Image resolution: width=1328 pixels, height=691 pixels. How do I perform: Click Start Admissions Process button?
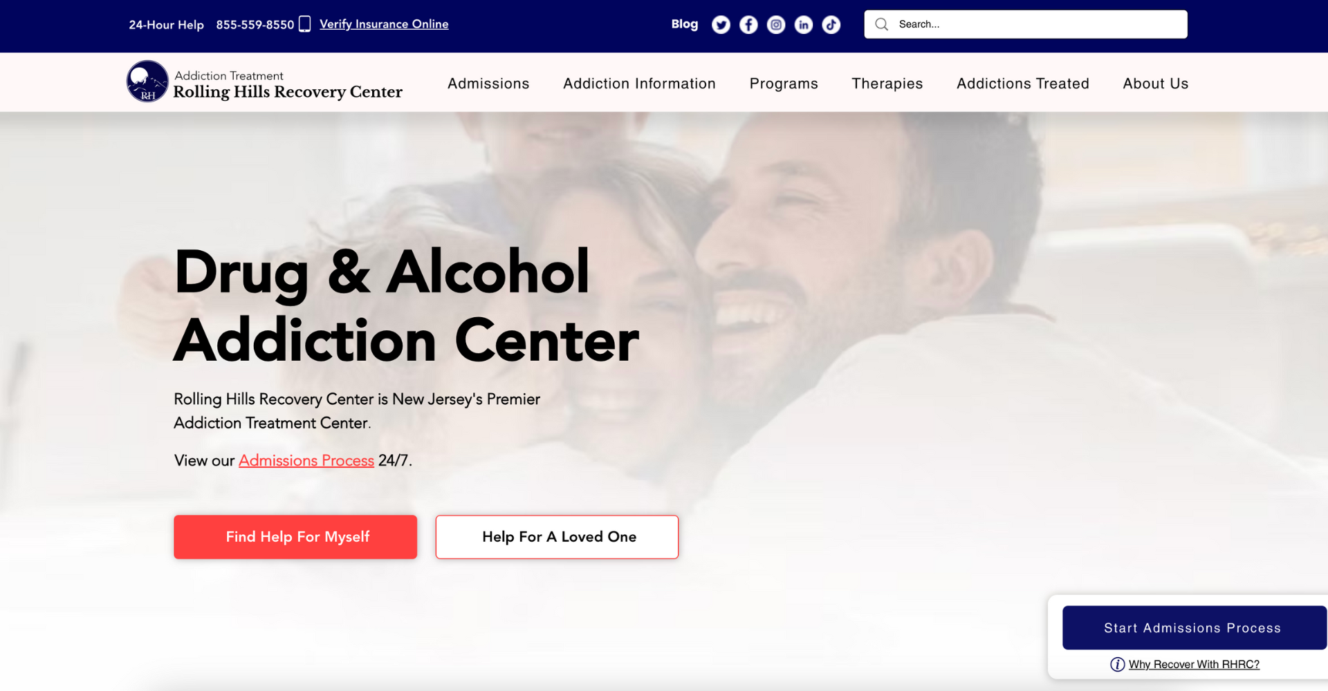pyautogui.click(x=1195, y=627)
